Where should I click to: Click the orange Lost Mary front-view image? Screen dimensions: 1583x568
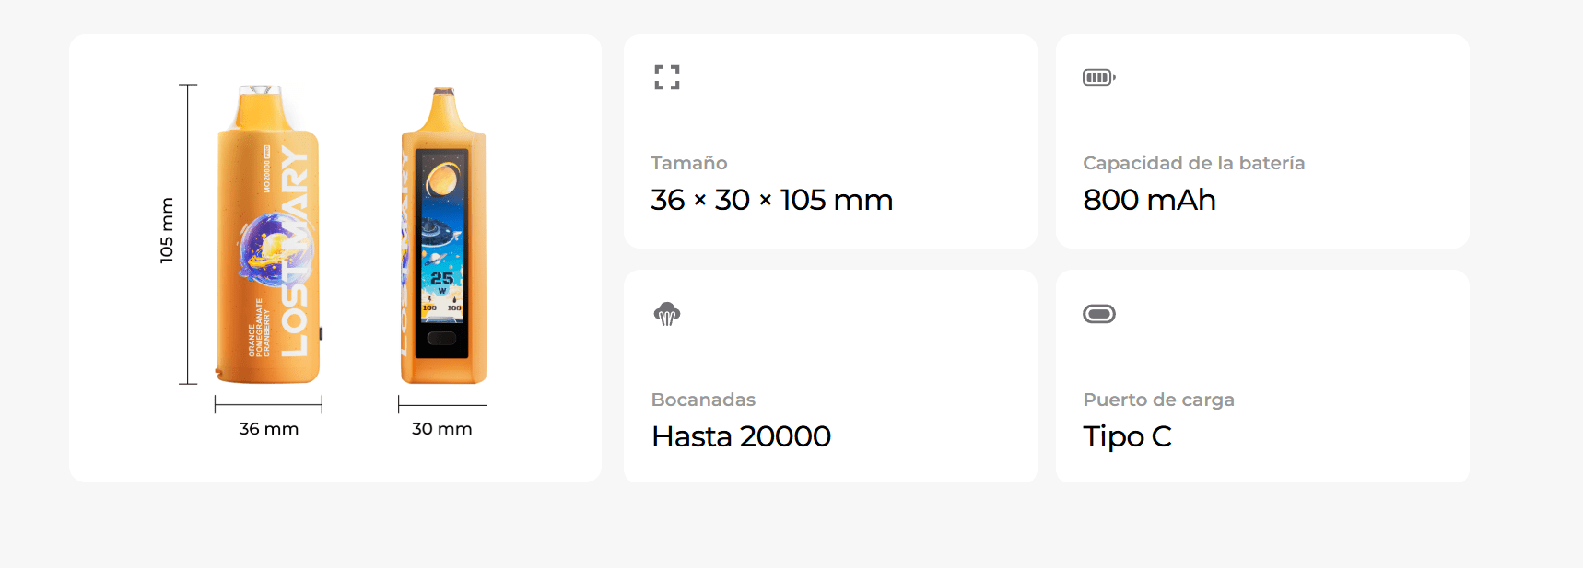coord(268,235)
